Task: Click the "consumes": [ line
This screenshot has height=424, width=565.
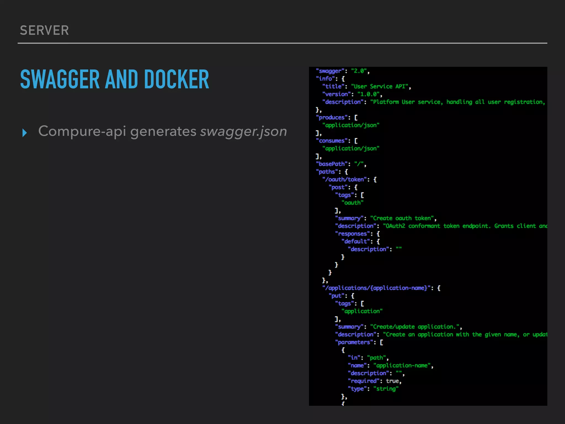Action: point(337,141)
